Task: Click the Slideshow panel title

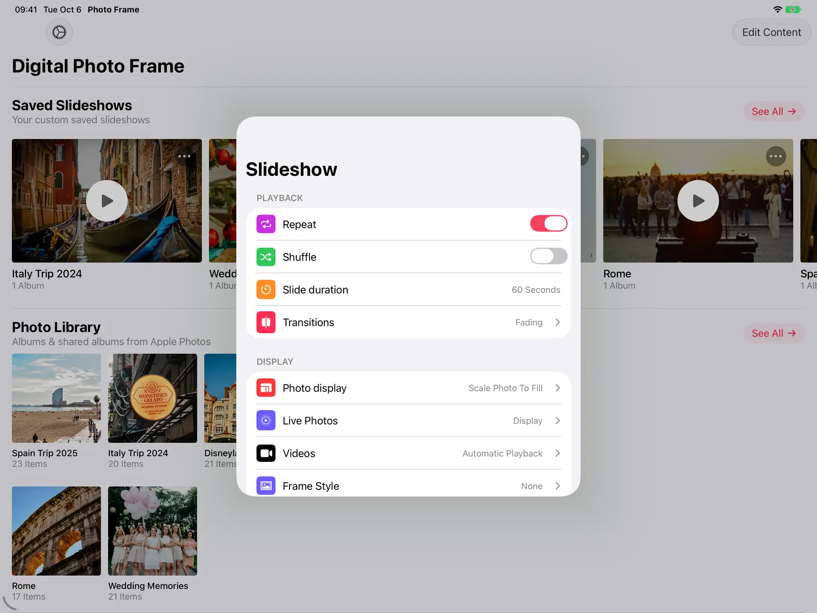Action: point(292,170)
